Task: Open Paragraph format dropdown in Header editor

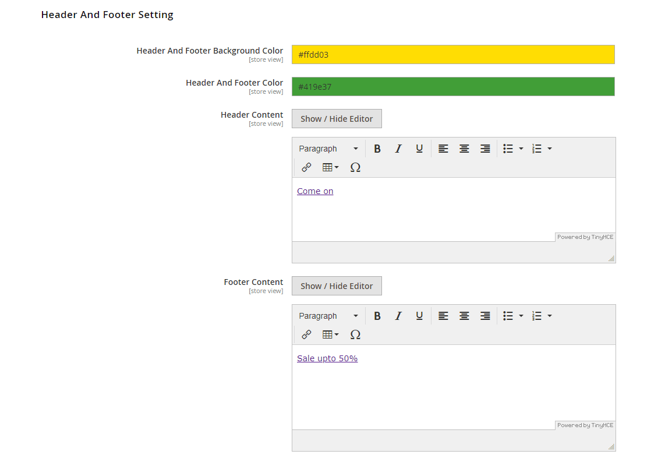Action: click(x=328, y=149)
